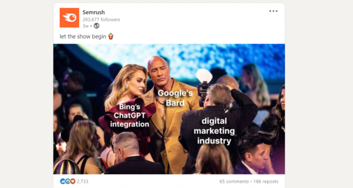353x188 pixels.
Task: Click the camera flash in the meme photo
Action: [204, 76]
